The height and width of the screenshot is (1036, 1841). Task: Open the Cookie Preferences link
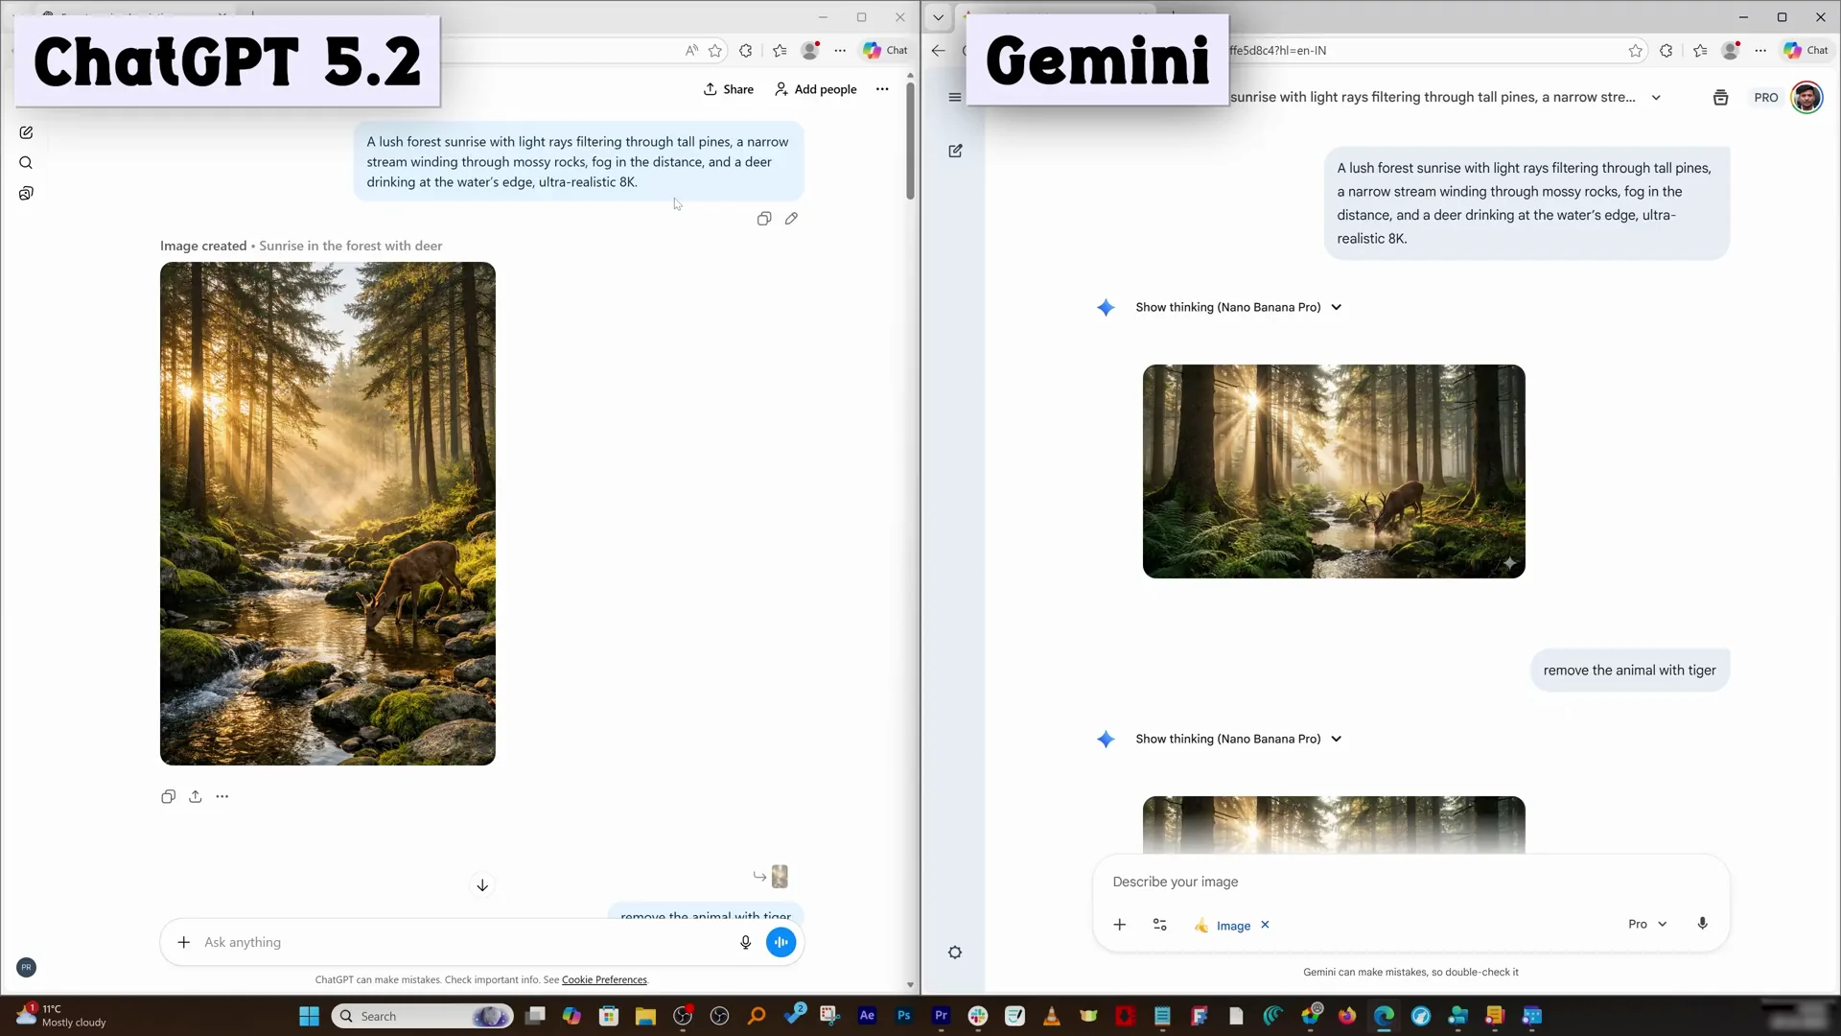click(x=604, y=979)
